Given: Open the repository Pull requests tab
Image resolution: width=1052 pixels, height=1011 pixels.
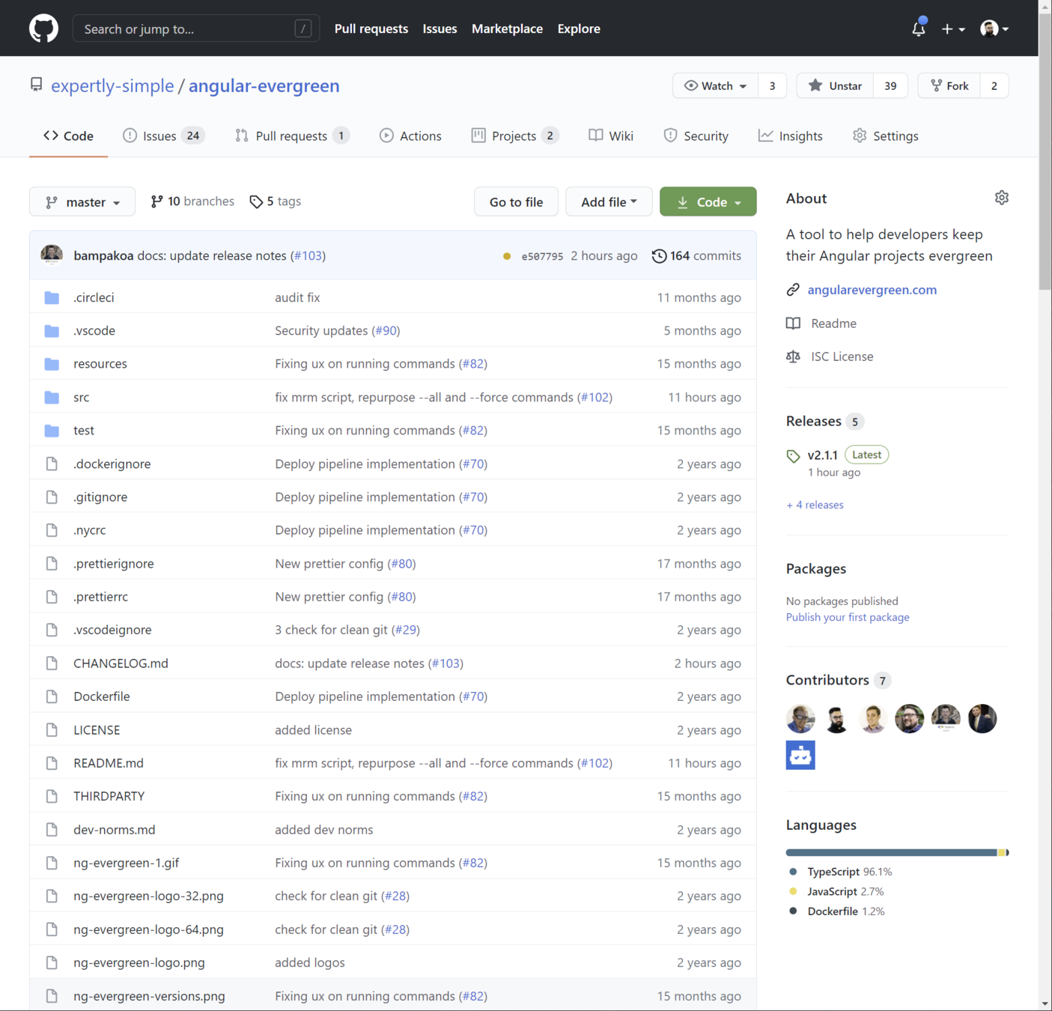Looking at the screenshot, I should 292,136.
